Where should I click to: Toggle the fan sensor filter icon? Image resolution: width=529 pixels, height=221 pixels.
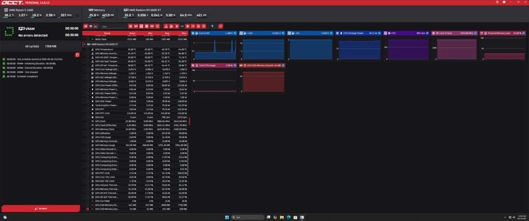click(x=187, y=26)
